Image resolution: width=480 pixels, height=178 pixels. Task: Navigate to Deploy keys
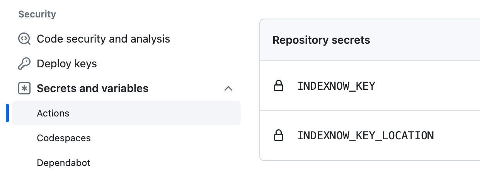coord(67,64)
